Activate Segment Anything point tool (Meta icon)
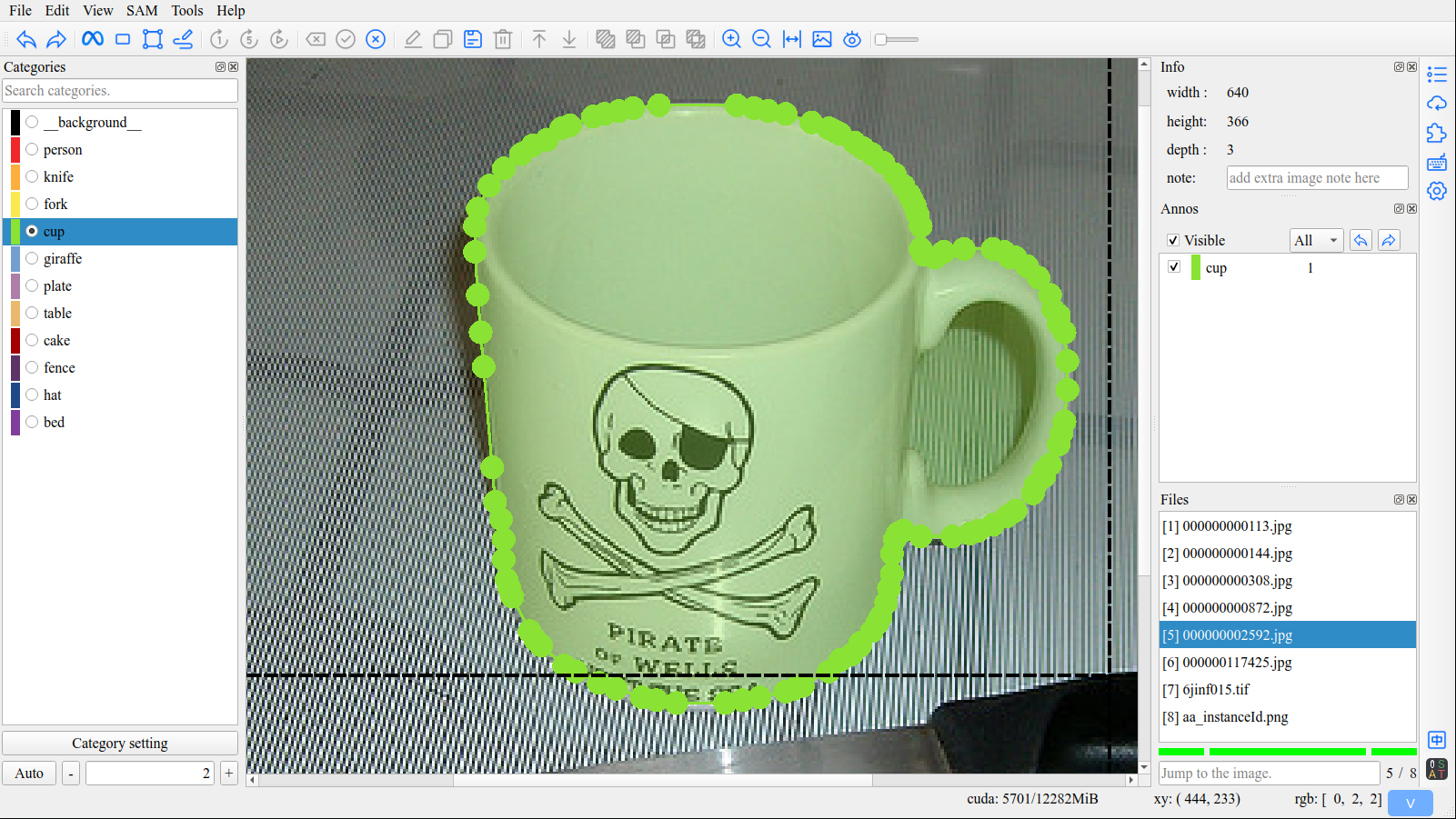 coord(93,39)
